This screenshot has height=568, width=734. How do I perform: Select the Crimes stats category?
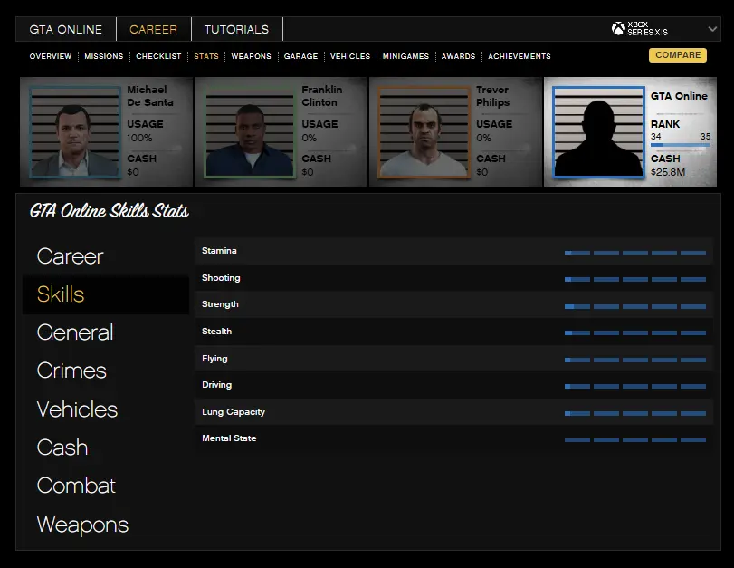(71, 371)
